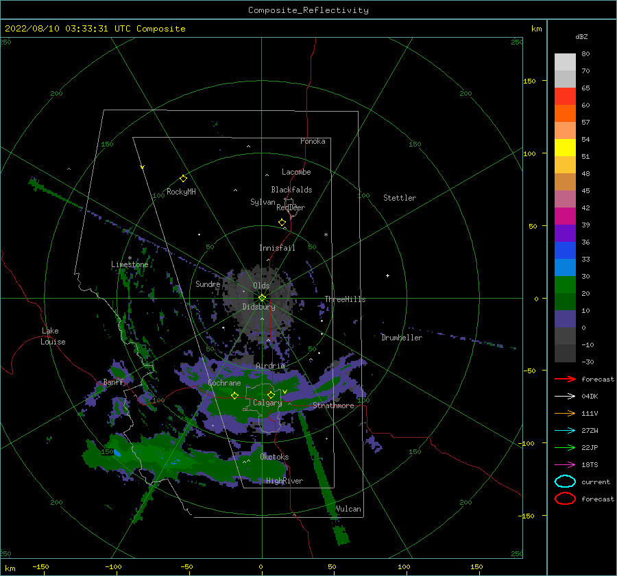This screenshot has height=576, width=617.
Task: Click the HighRiver town label
Action: point(285,481)
